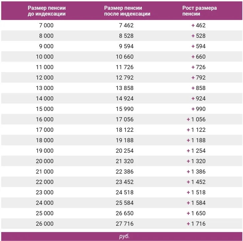Select the + 594 growth cell

point(198,46)
